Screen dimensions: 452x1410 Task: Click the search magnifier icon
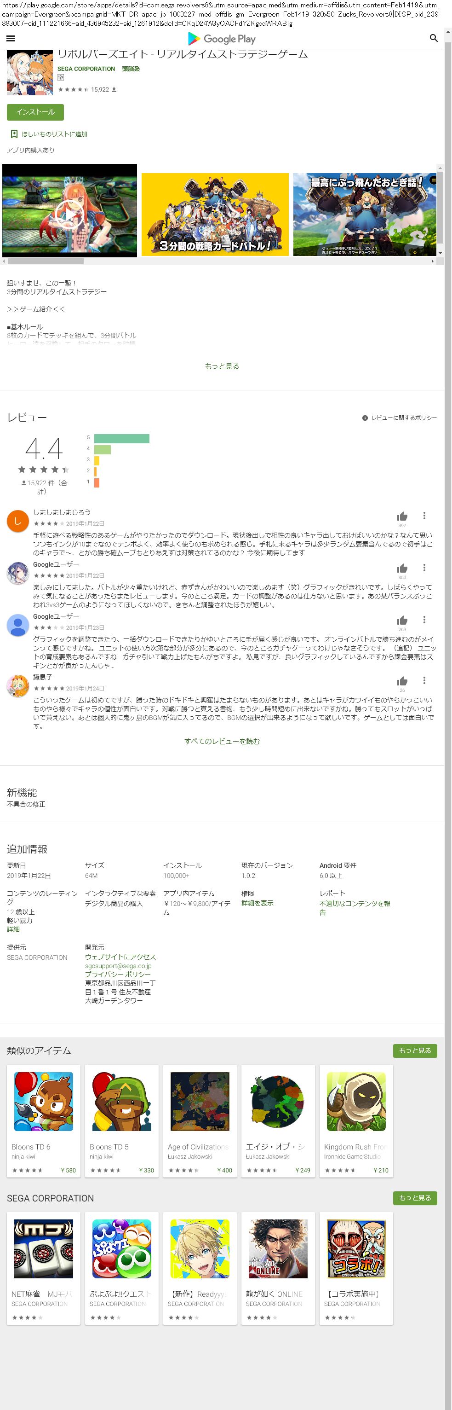point(434,38)
